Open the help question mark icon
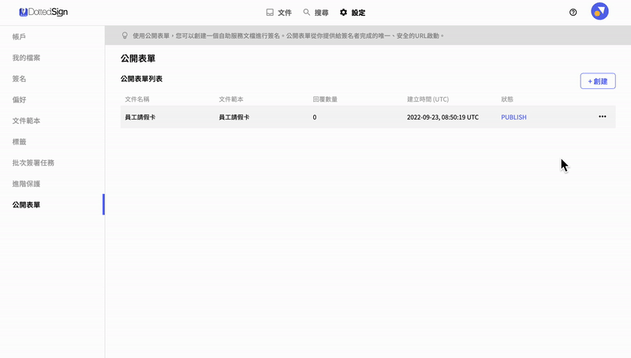 [x=573, y=13]
